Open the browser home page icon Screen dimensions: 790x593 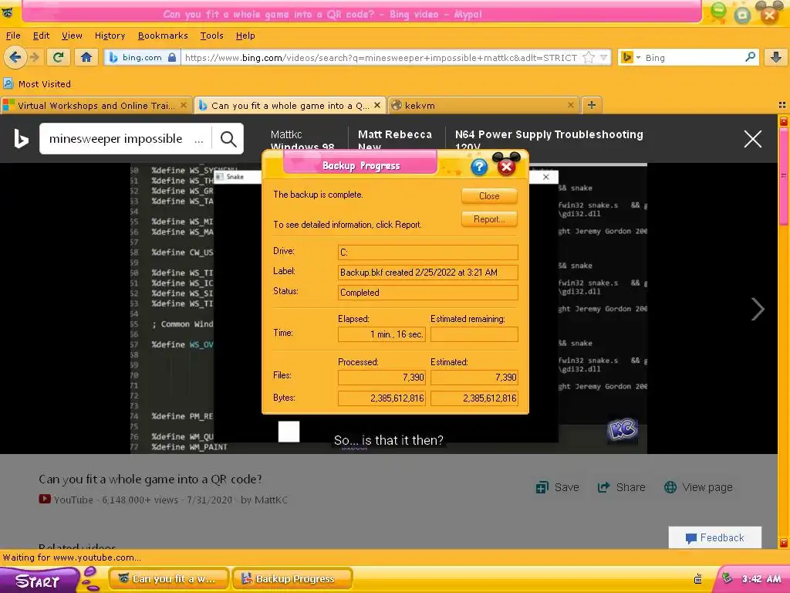click(x=86, y=57)
